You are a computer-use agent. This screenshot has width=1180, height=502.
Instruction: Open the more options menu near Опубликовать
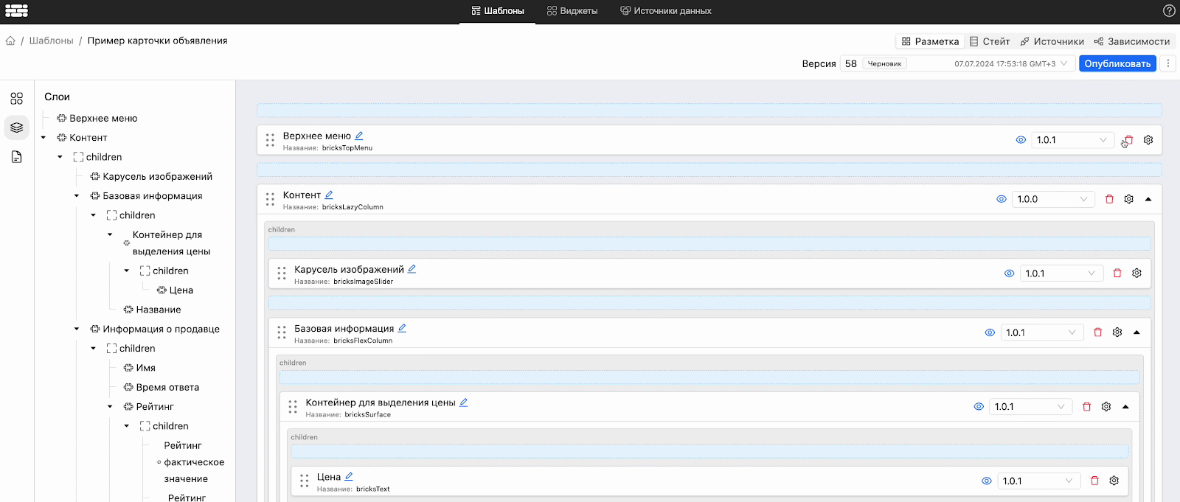click(1168, 63)
